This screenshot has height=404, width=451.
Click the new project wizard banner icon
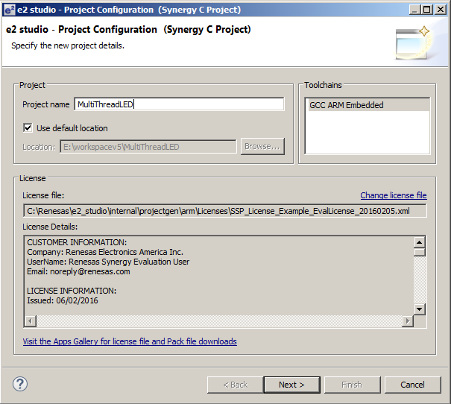pos(412,42)
